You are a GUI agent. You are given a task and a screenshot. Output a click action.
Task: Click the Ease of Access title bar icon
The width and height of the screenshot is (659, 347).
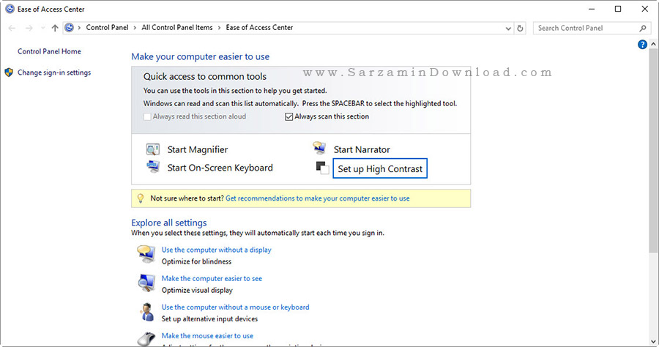10,9
